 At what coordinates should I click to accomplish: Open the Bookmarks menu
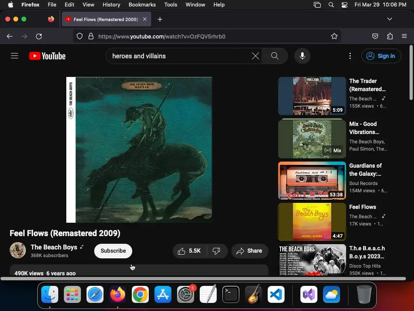[x=142, y=4]
